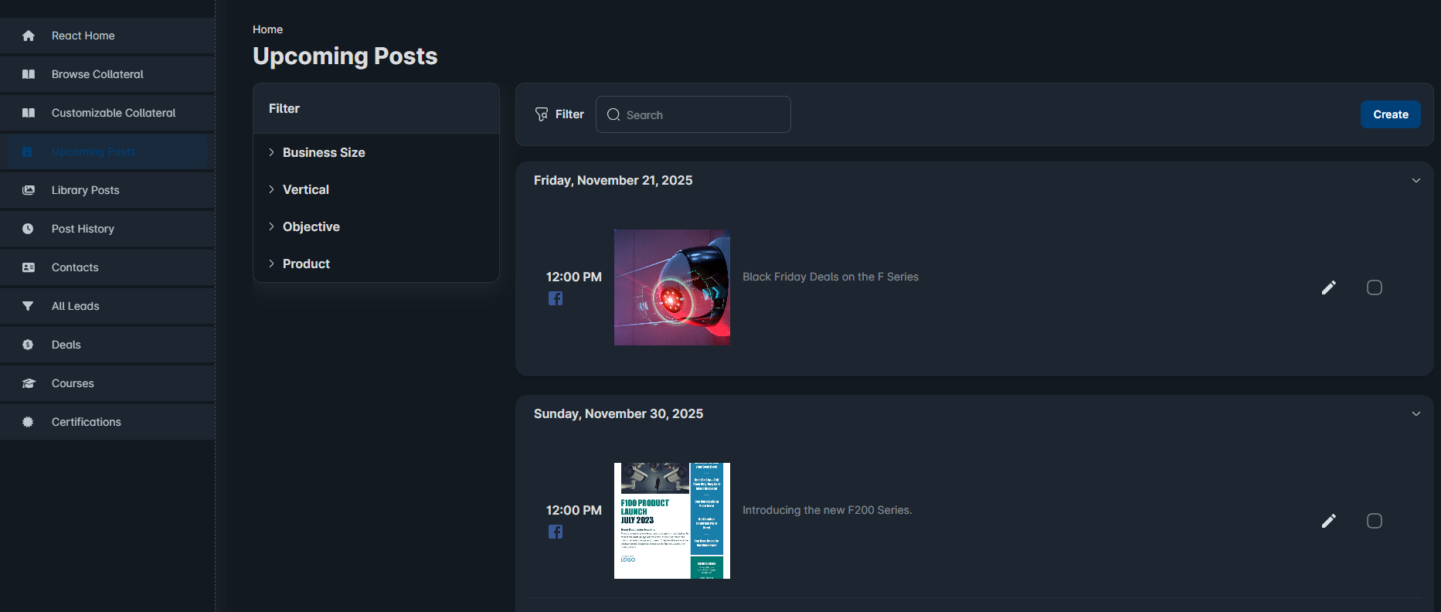Click the React Home house icon

tap(29, 36)
